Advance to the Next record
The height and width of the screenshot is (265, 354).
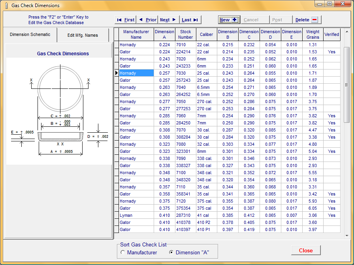(169, 20)
